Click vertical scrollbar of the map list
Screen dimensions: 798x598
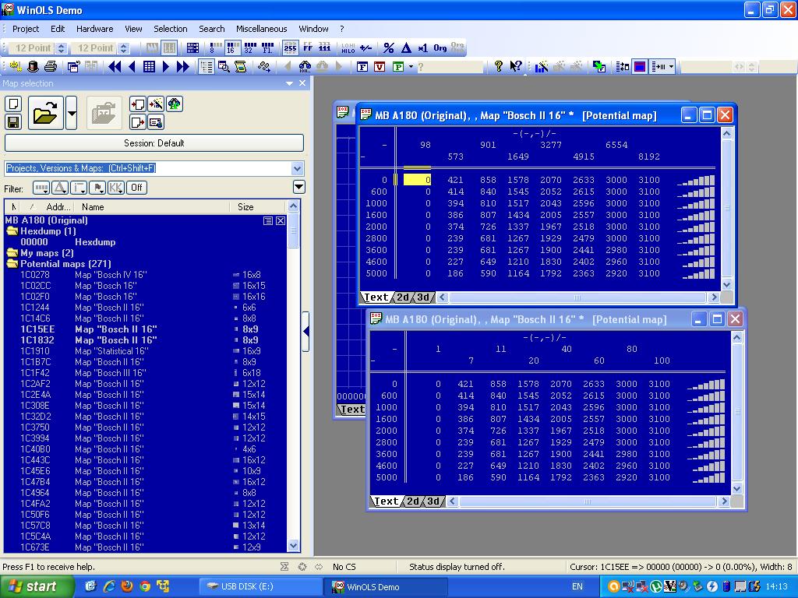click(294, 376)
